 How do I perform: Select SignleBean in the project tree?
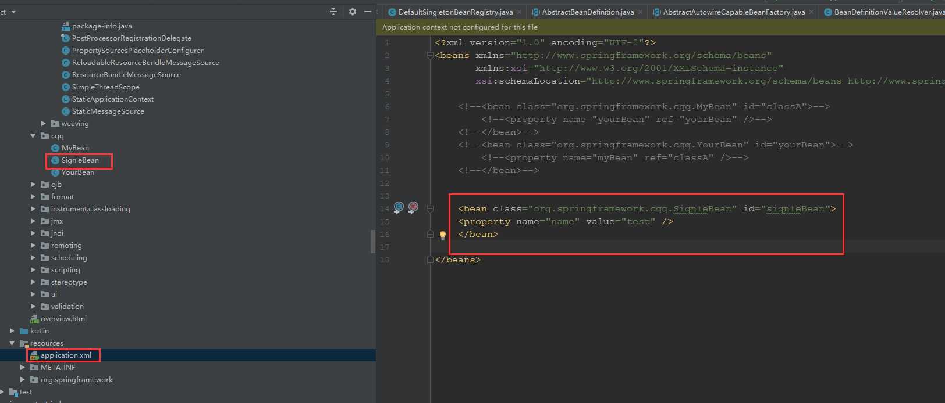[x=80, y=160]
